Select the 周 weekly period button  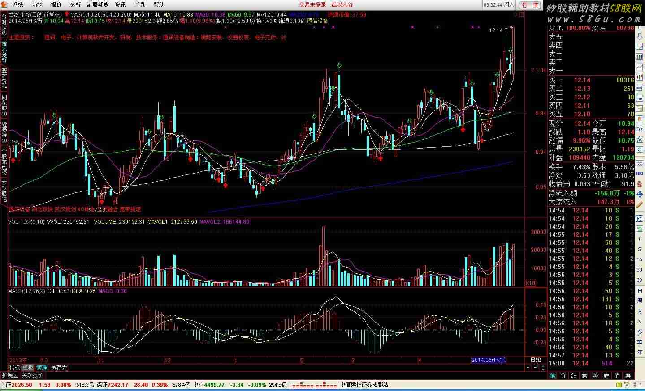[x=639, y=301]
